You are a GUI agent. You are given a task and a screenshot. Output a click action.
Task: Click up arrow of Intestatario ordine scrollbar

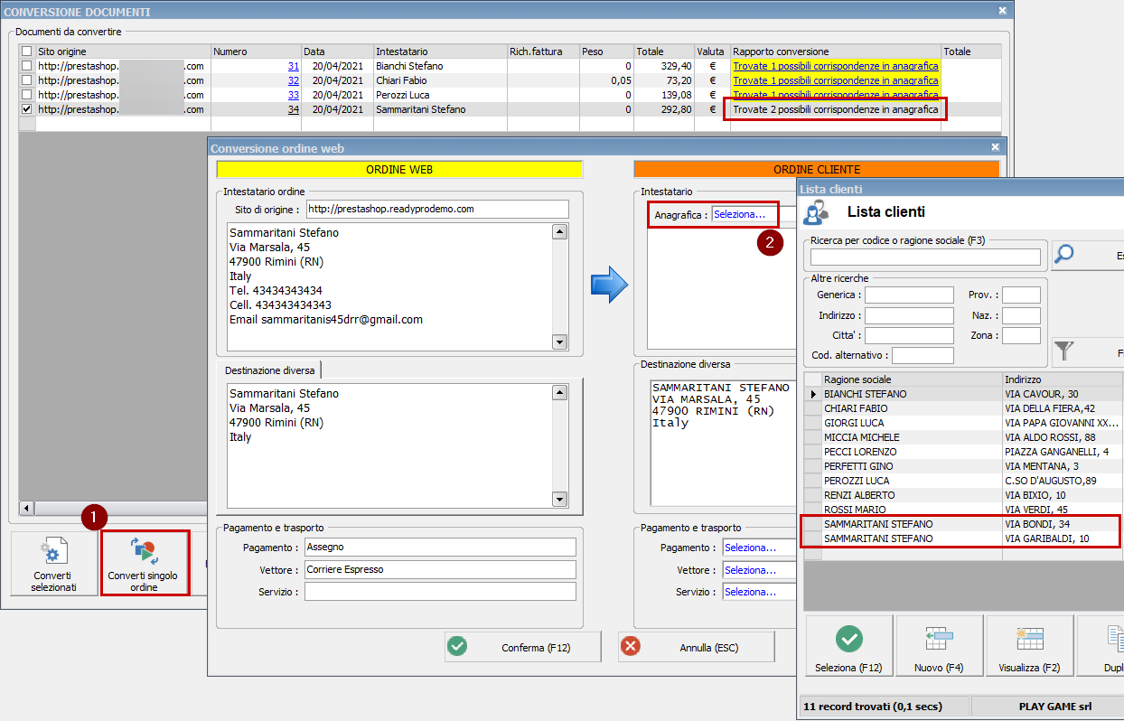tap(559, 232)
